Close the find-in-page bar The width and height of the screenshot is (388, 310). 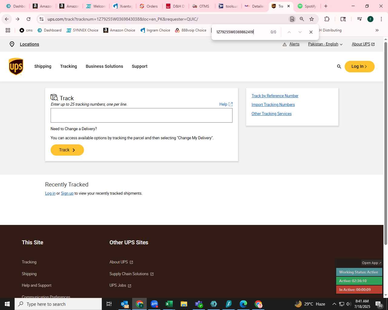pos(311,32)
